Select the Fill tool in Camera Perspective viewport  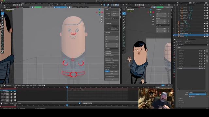coord(2,16)
